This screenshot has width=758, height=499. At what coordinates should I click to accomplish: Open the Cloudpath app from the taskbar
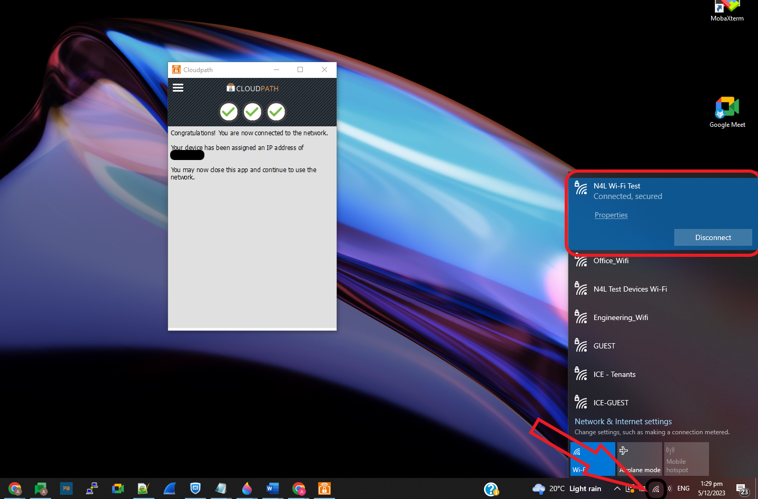click(x=324, y=488)
